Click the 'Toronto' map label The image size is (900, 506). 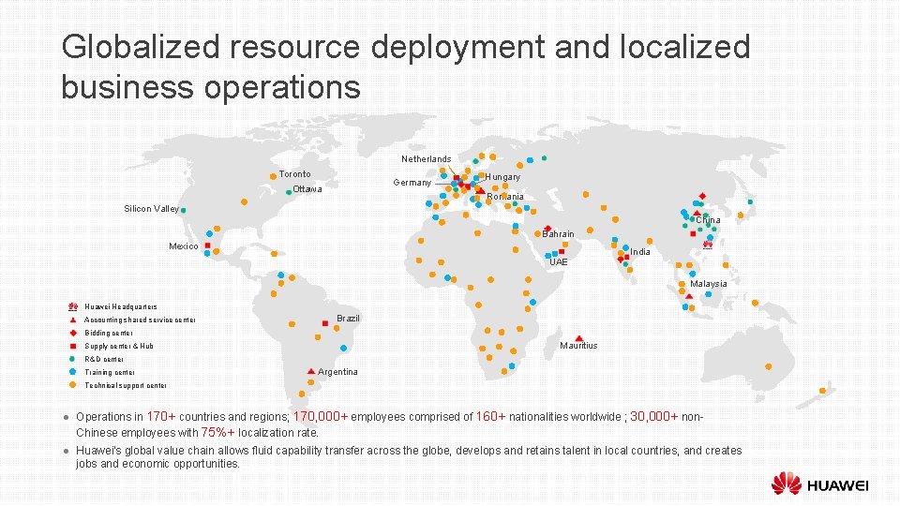pyautogui.click(x=295, y=174)
